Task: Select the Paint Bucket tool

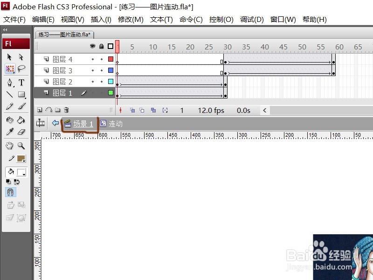Action: (x=21, y=120)
